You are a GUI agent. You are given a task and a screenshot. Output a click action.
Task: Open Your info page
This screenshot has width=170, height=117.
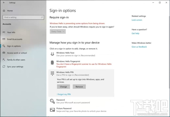pyautogui.click(x=11, y=32)
